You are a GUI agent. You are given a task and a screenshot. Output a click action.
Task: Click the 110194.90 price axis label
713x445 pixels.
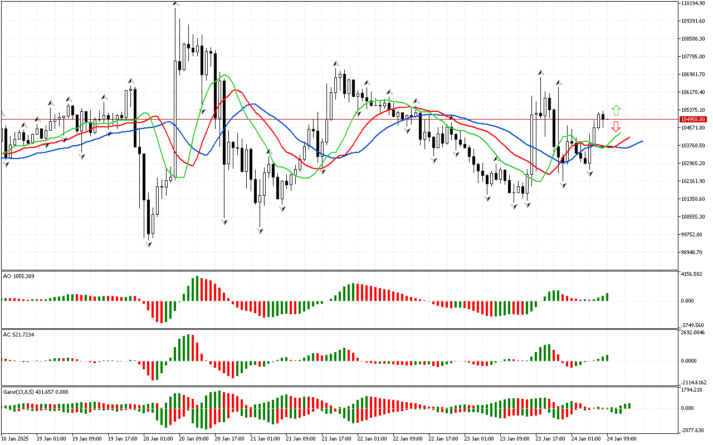click(x=694, y=3)
